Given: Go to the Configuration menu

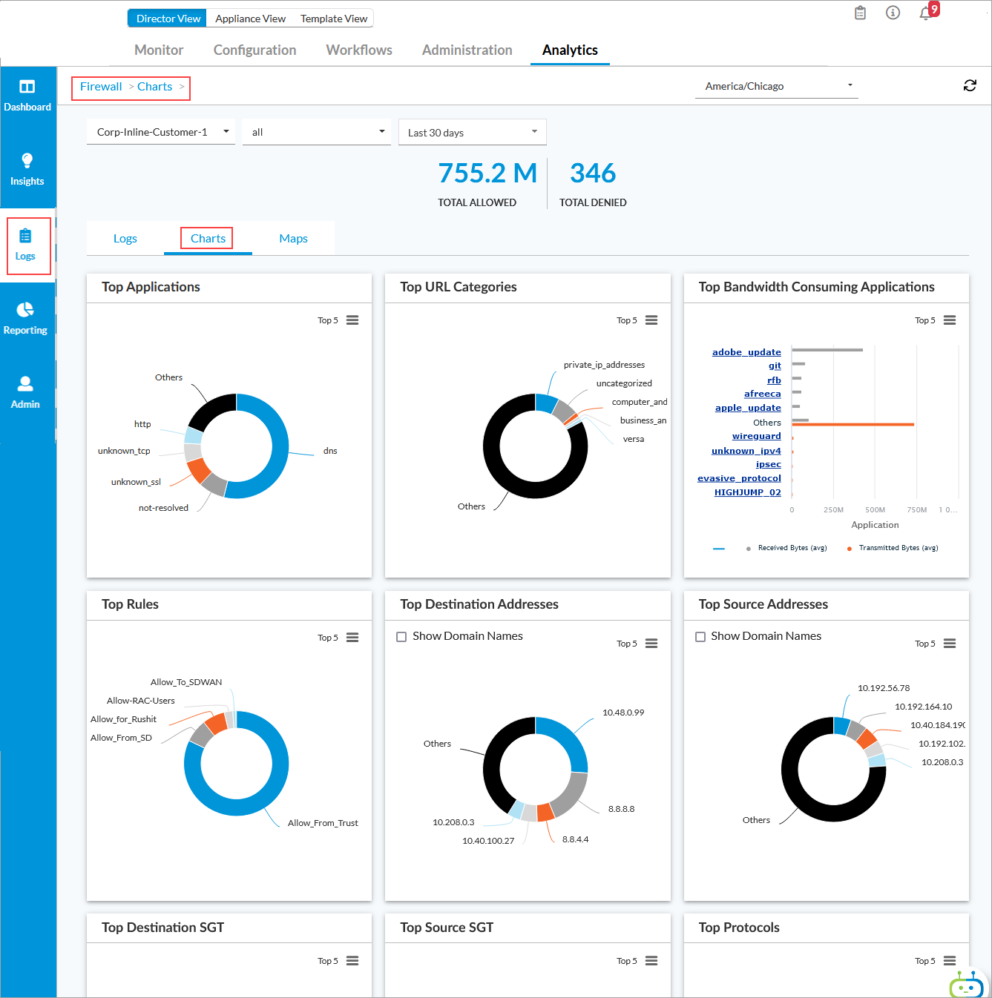Looking at the screenshot, I should coord(254,50).
